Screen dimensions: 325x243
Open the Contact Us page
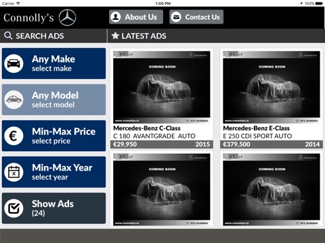[x=196, y=17]
